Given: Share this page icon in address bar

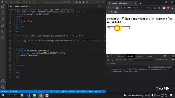Looking at the screenshot, I should point(155,8).
